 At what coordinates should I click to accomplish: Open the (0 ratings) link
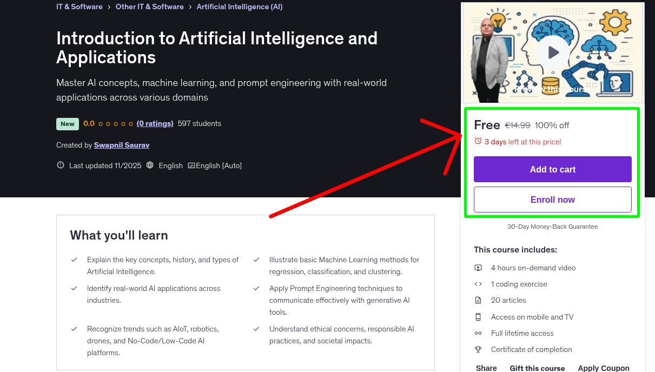(155, 123)
